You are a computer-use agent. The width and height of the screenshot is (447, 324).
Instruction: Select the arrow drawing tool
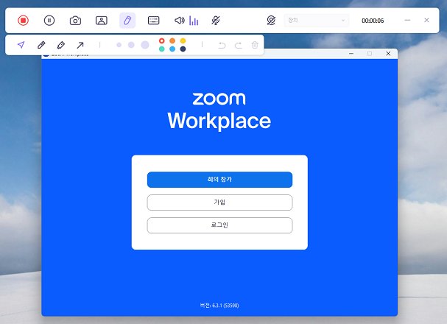80,45
